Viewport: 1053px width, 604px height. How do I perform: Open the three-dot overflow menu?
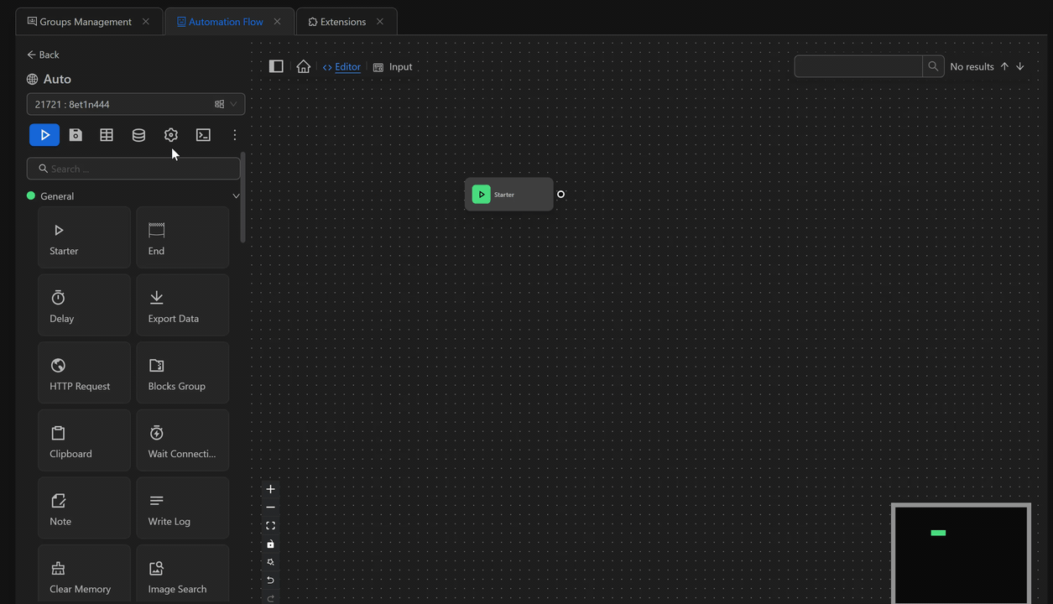(234, 134)
